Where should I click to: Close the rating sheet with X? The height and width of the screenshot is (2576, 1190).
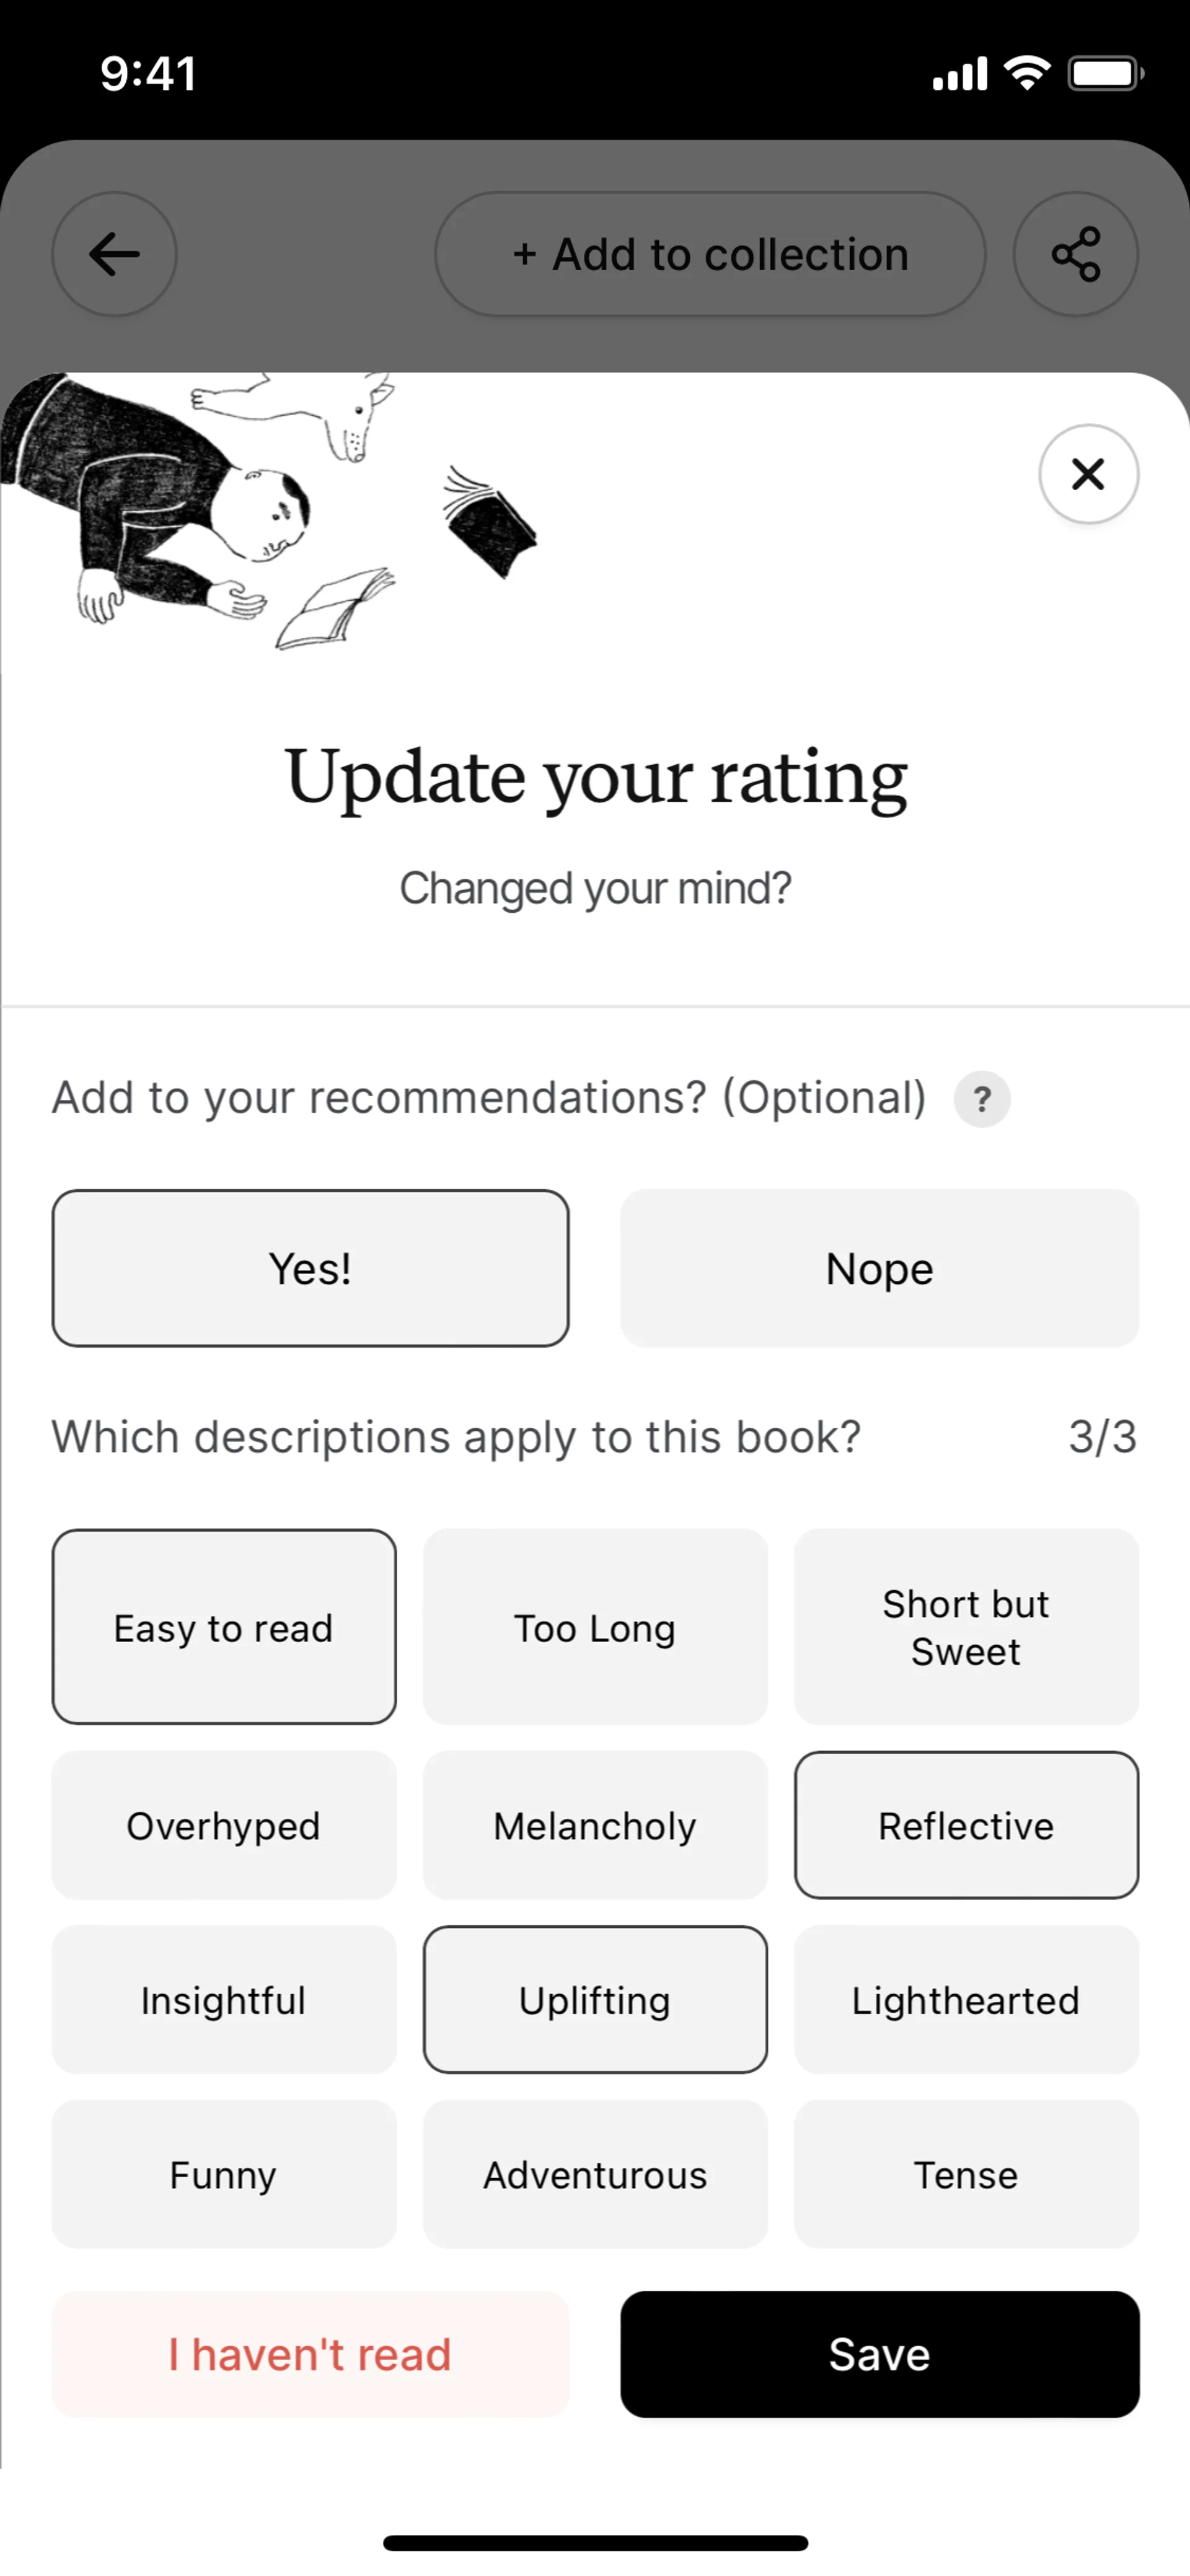[1088, 474]
